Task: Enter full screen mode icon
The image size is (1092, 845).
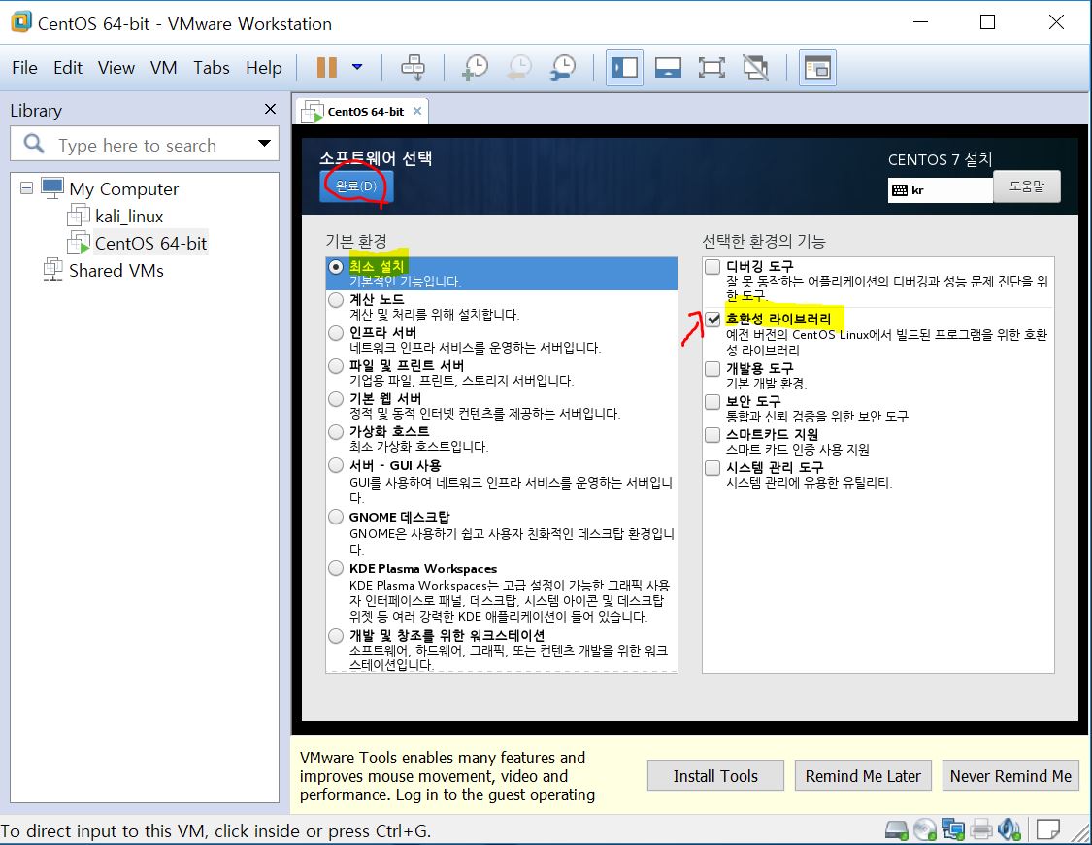Action: 711,68
